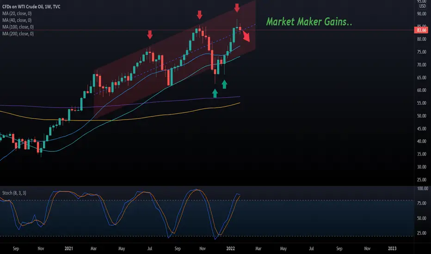Click the 30.00 price axis label

tap(421, 167)
